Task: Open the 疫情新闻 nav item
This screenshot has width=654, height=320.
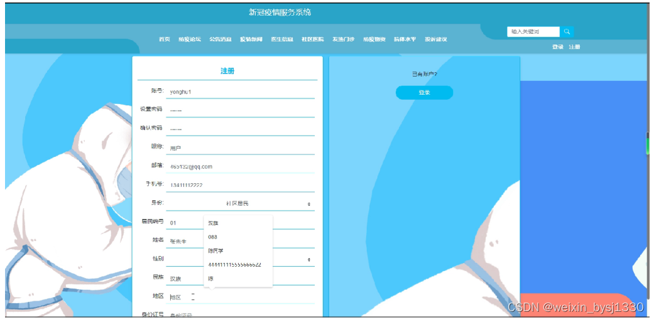Action: click(251, 39)
